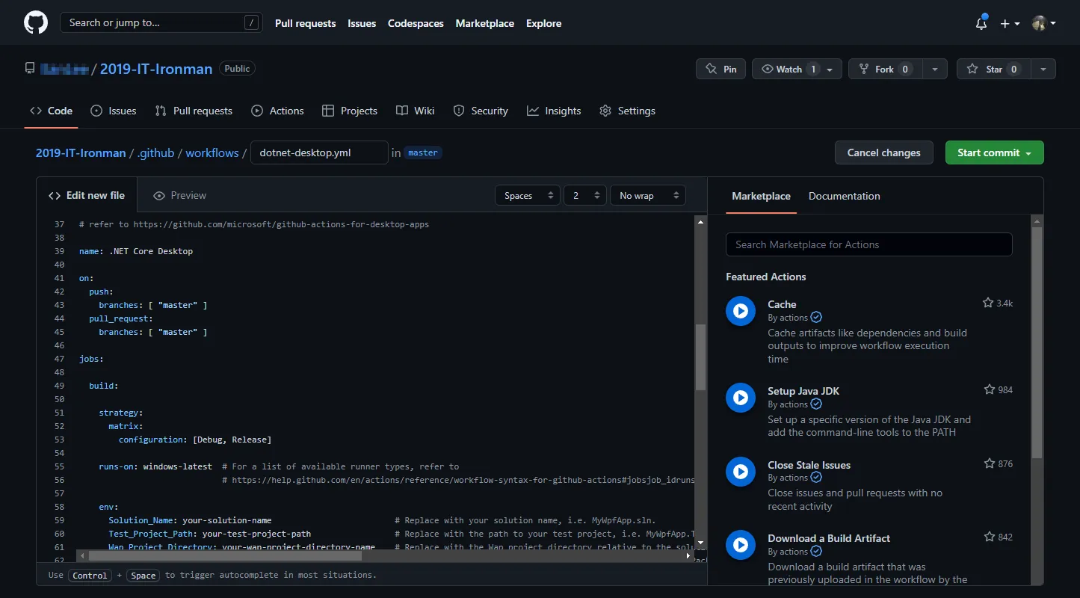The height and width of the screenshot is (598, 1080).
Task: Click the Cancel changes button
Action: coord(883,152)
